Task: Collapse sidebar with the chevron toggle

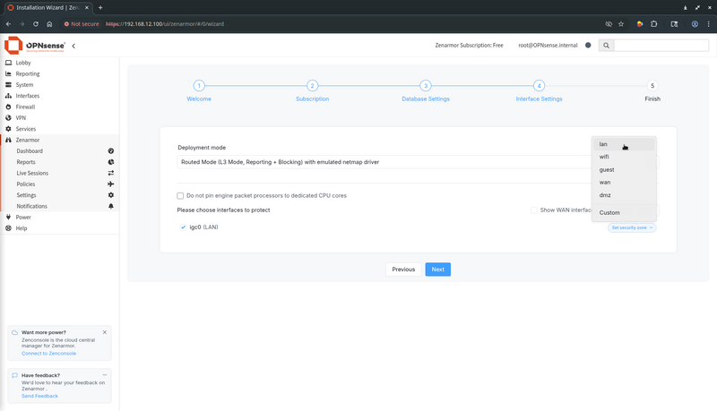Action: [x=73, y=46]
